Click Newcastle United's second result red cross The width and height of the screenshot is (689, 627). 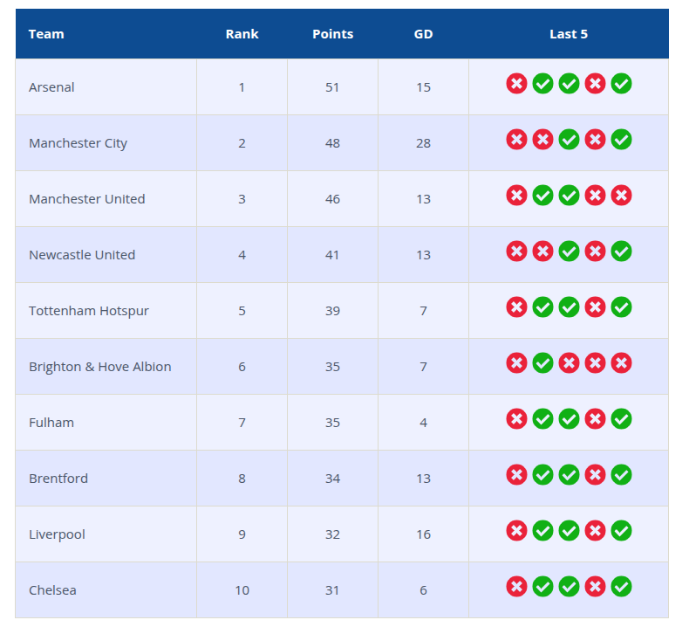click(x=542, y=251)
